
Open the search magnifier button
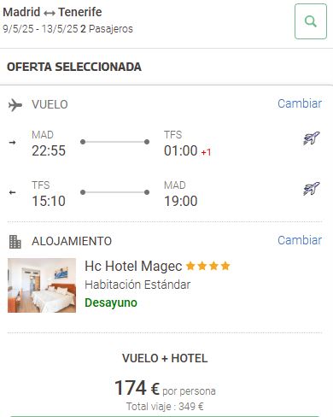311,21
